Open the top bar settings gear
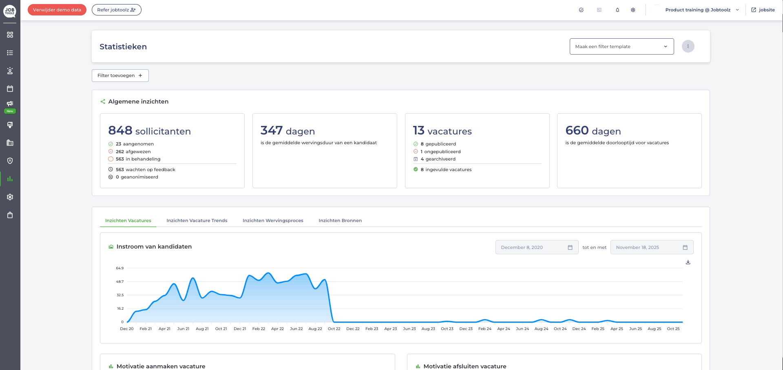Image resolution: width=783 pixels, height=370 pixels. click(633, 10)
